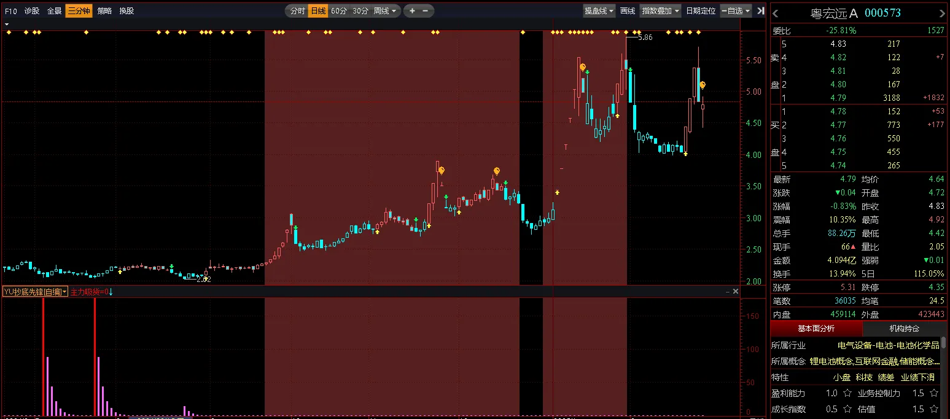Open the 诊股 menu item
This screenshot has width=950, height=419.
[32, 11]
